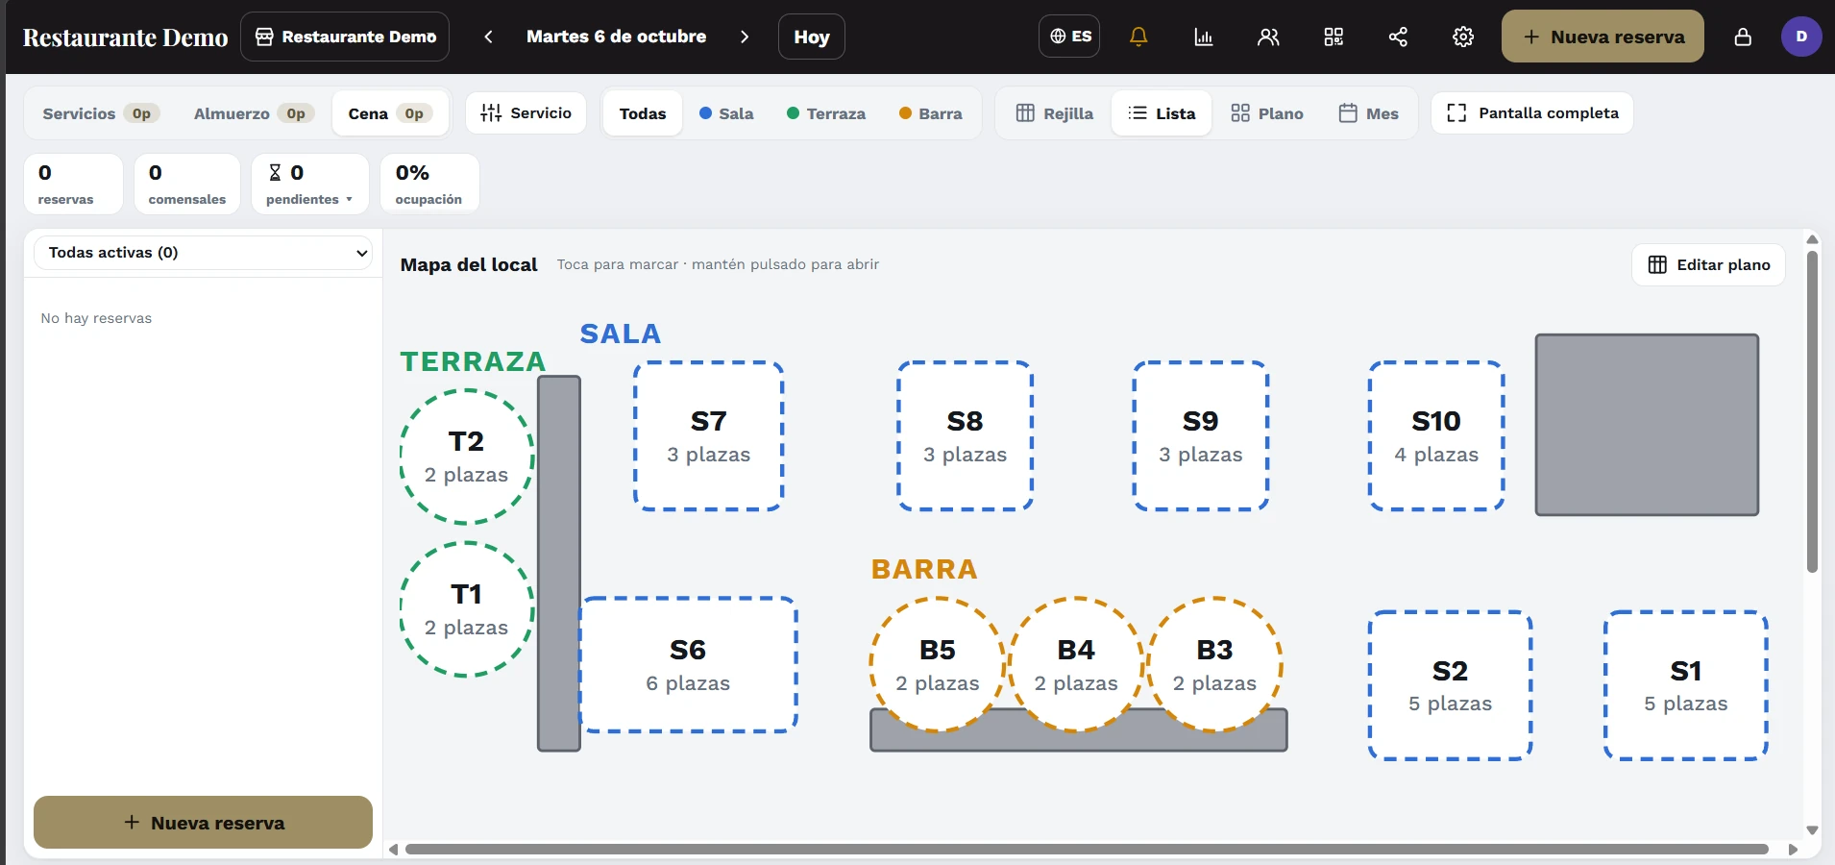Show Todas zones
Image resolution: width=1835 pixels, height=865 pixels.
point(643,113)
